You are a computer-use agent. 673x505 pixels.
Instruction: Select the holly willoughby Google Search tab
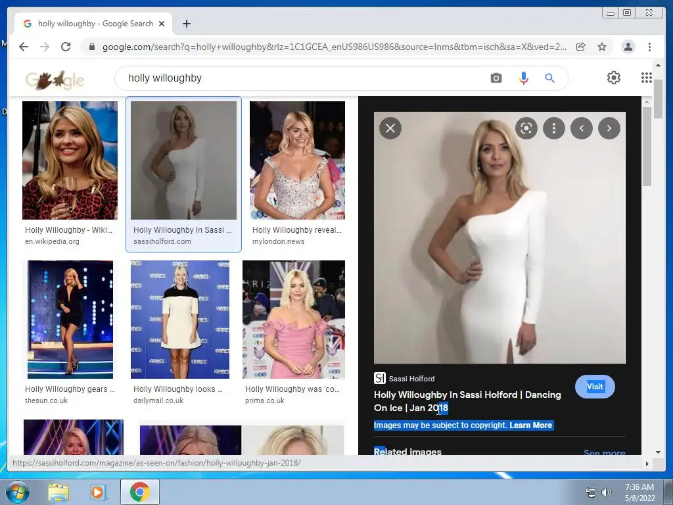pos(93,24)
